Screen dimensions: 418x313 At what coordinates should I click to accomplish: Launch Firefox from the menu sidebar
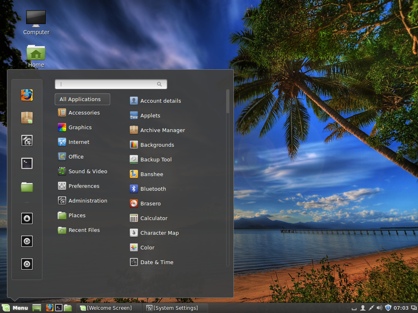click(x=27, y=95)
